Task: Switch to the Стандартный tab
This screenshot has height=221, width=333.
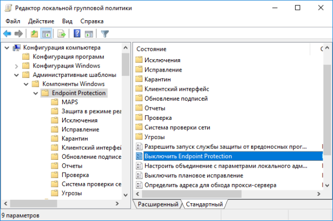Action: click(x=204, y=204)
